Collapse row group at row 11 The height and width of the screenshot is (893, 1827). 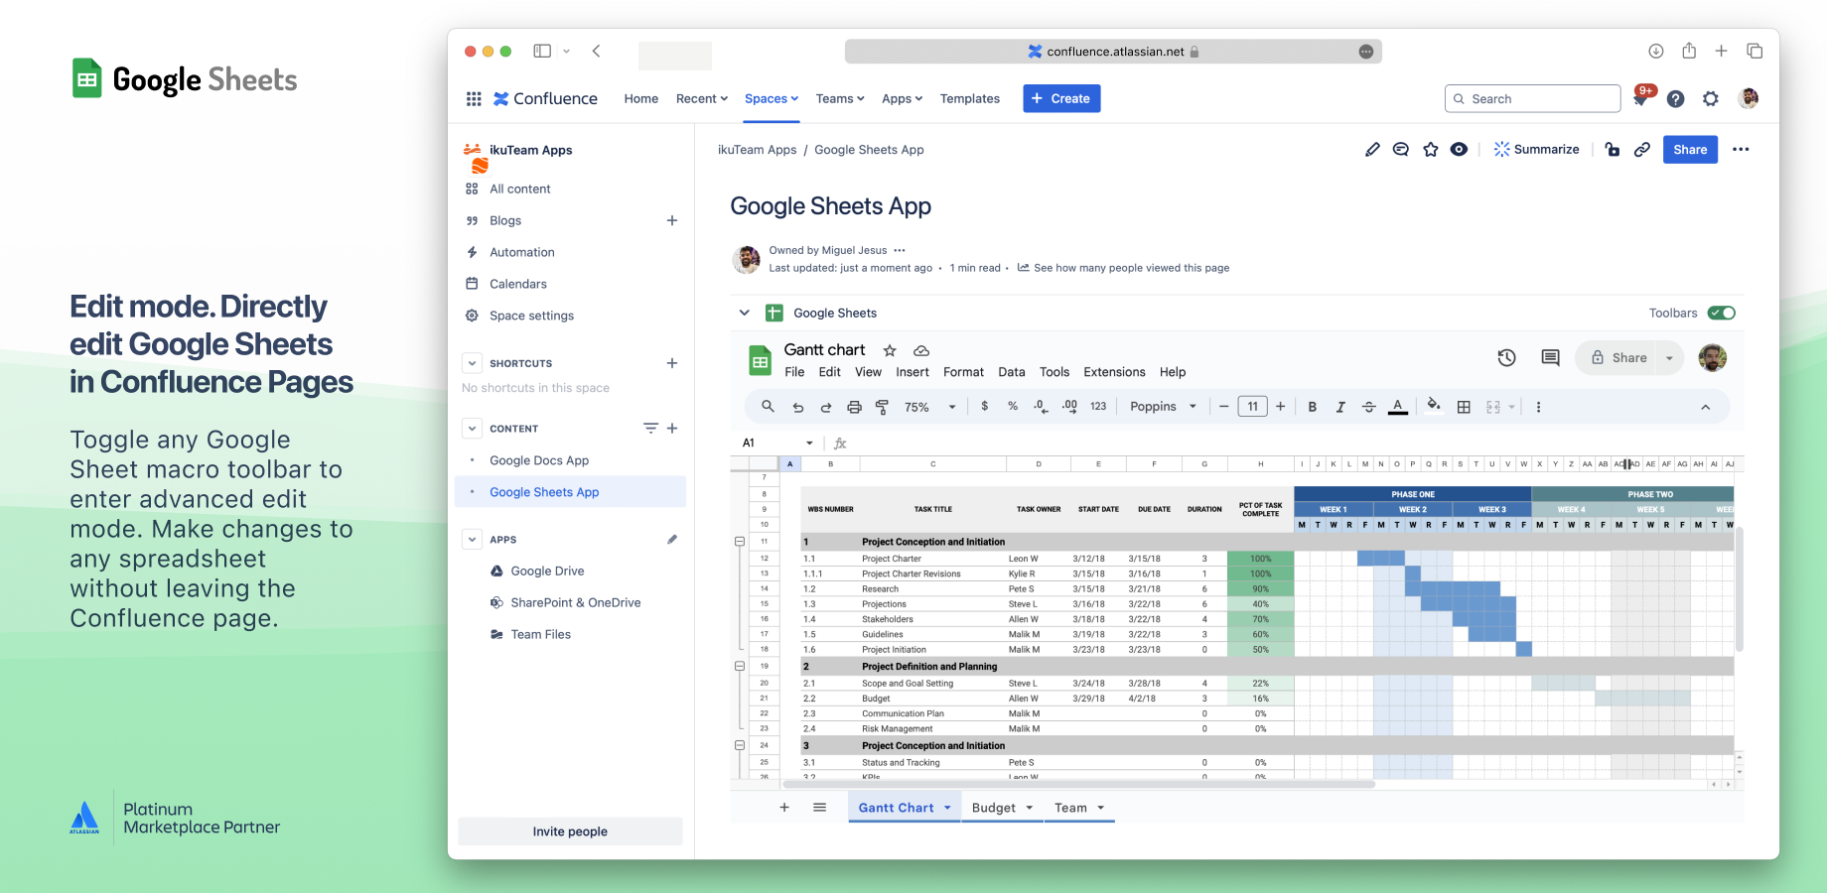coord(740,542)
